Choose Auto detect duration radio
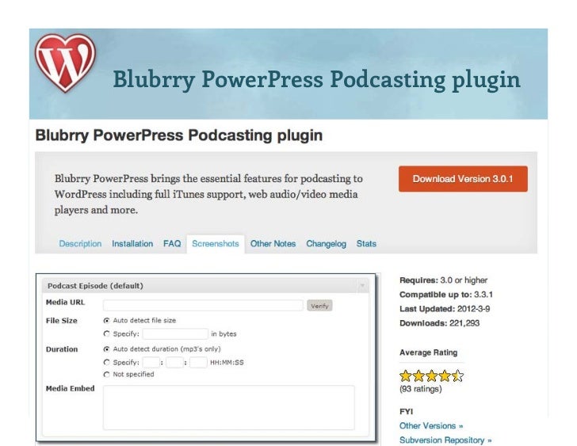This screenshot has width=577, height=446. pyautogui.click(x=107, y=349)
